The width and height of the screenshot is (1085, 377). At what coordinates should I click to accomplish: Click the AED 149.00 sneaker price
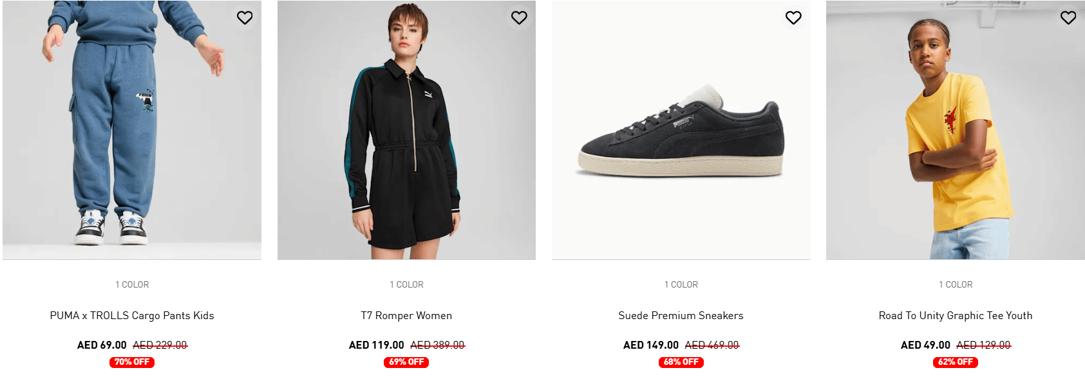(x=651, y=345)
